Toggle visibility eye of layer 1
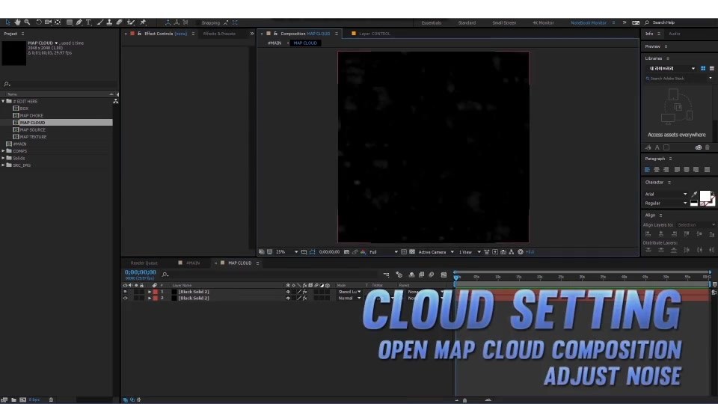This screenshot has width=718, height=404. coord(125,292)
